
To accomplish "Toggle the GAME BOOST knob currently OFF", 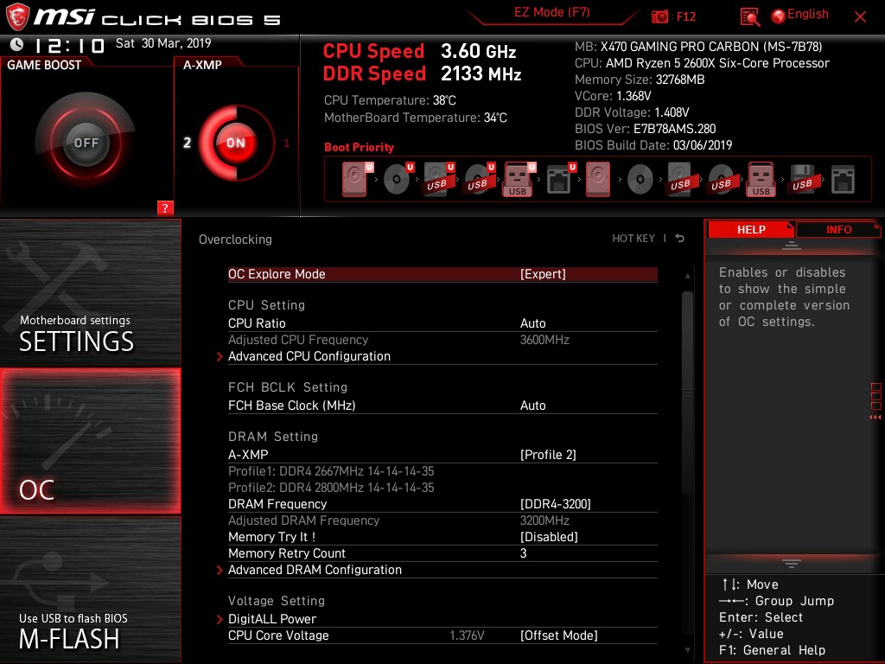I will click(x=86, y=143).
